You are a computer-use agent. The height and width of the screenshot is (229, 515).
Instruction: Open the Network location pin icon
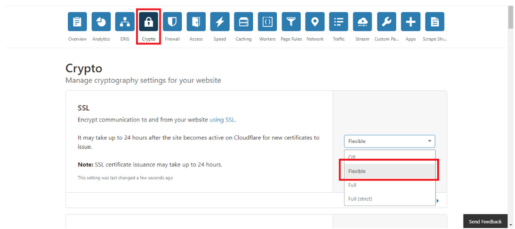315,22
